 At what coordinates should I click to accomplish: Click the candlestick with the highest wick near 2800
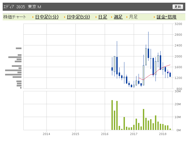pos(148,53)
